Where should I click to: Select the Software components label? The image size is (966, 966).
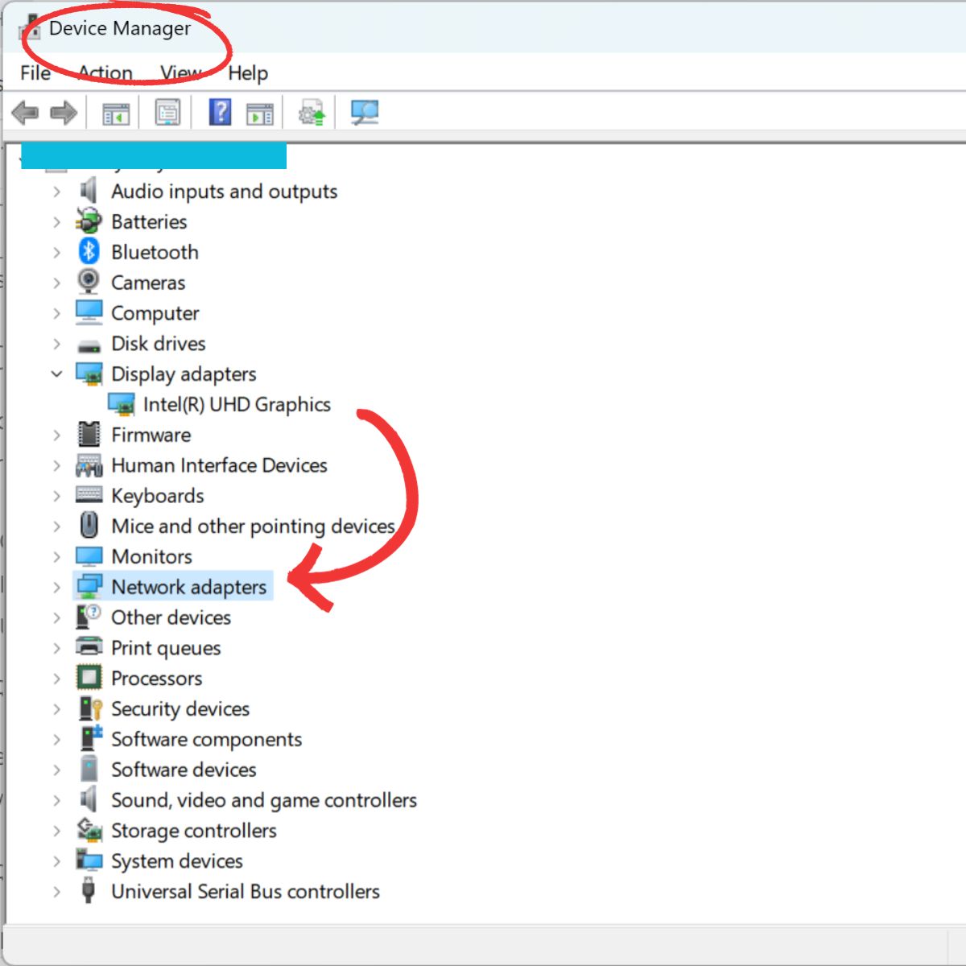tap(206, 740)
